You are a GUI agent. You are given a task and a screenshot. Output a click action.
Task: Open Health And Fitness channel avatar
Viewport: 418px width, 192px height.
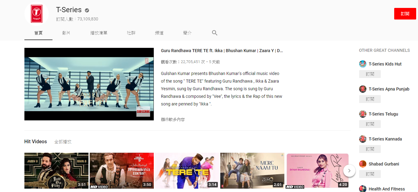(x=362, y=189)
